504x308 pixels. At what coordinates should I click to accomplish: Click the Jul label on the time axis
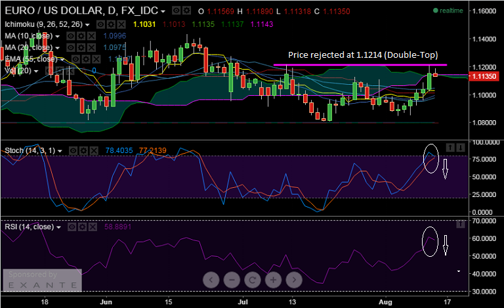pyautogui.click(x=243, y=302)
